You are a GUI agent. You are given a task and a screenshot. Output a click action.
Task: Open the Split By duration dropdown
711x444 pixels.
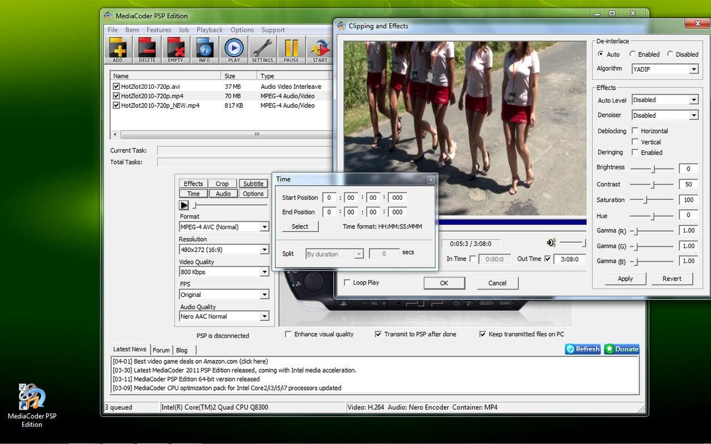(334, 254)
